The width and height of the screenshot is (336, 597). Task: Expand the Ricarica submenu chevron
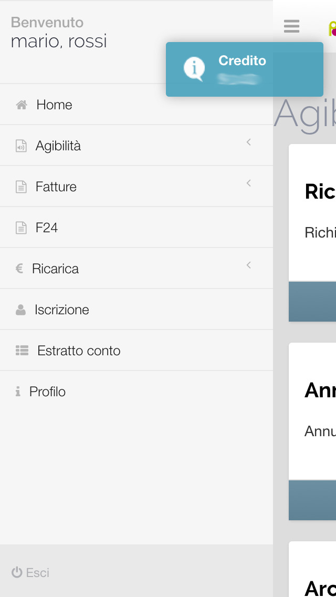[x=249, y=265]
